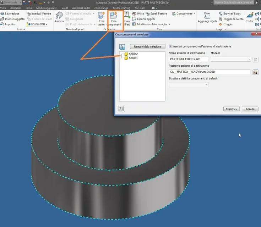Select the Crea parte tool
Viewport: 261px width, 227px height.
click(101, 19)
